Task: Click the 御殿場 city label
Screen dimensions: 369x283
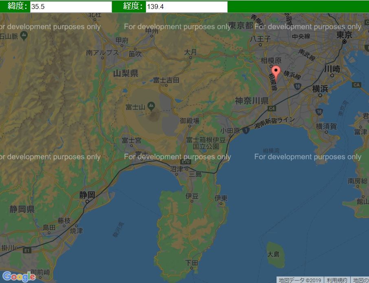Action: click(189, 121)
